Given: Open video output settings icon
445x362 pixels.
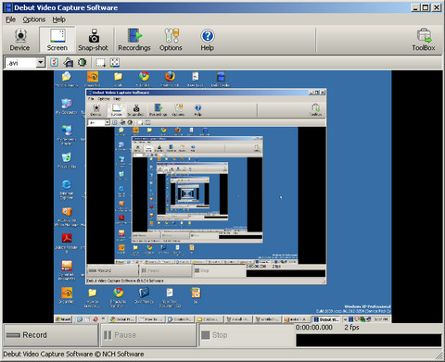Looking at the screenshot, I should (69, 63).
